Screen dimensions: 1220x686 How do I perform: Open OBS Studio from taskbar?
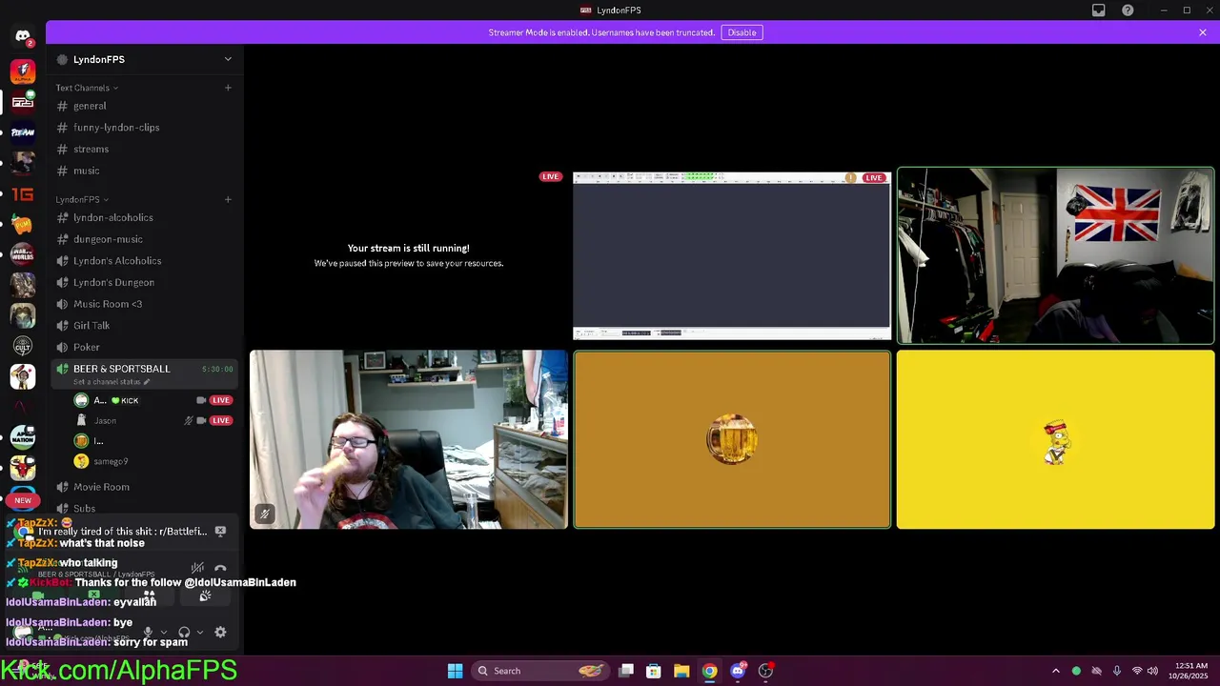point(765,671)
